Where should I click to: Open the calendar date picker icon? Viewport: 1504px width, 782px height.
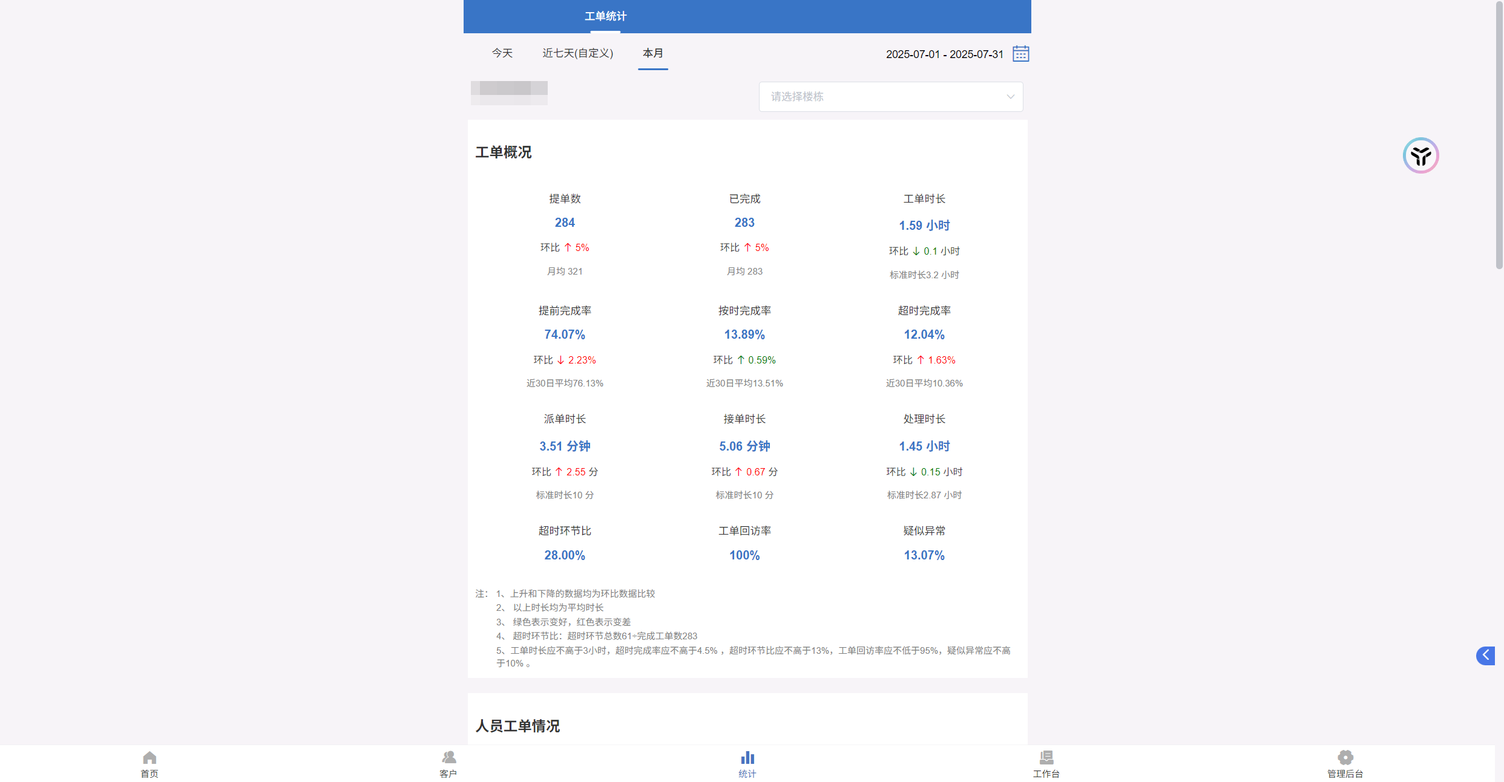click(1020, 54)
